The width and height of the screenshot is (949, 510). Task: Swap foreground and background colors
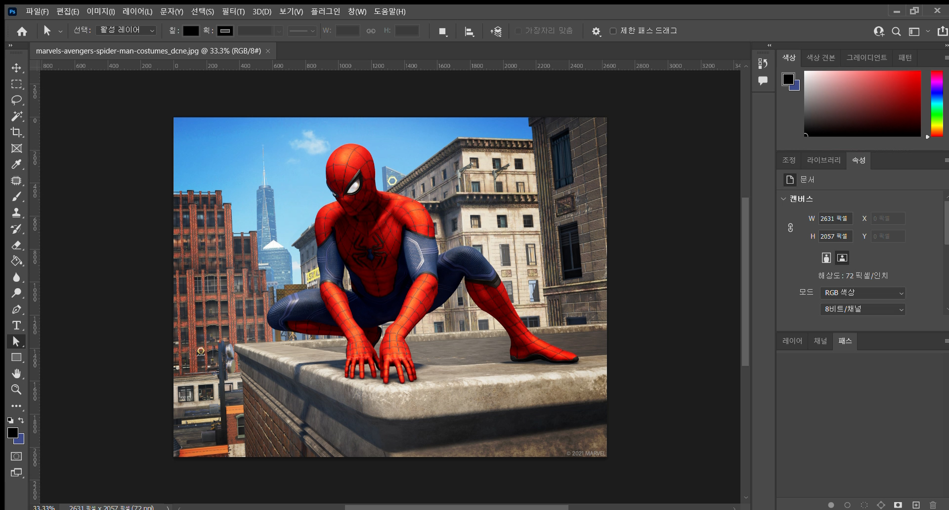pyautogui.click(x=21, y=420)
